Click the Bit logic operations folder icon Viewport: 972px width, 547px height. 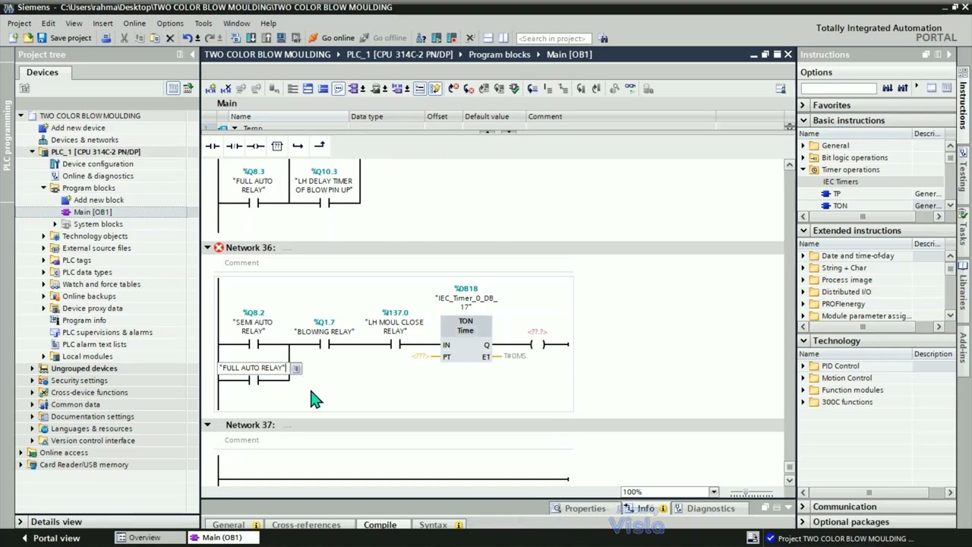click(814, 157)
